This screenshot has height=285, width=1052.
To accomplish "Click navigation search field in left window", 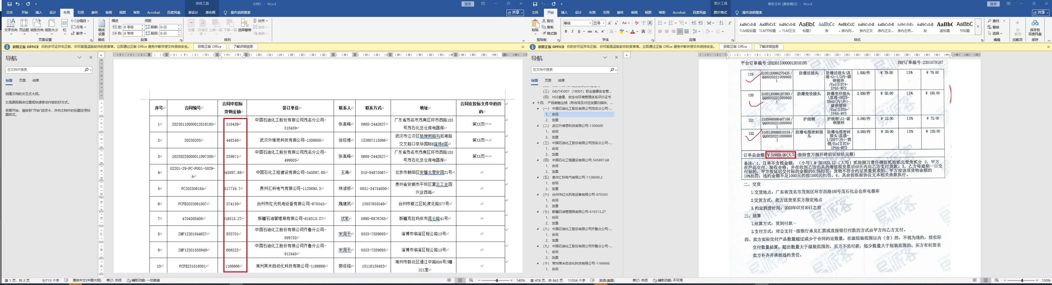I will [x=45, y=70].
